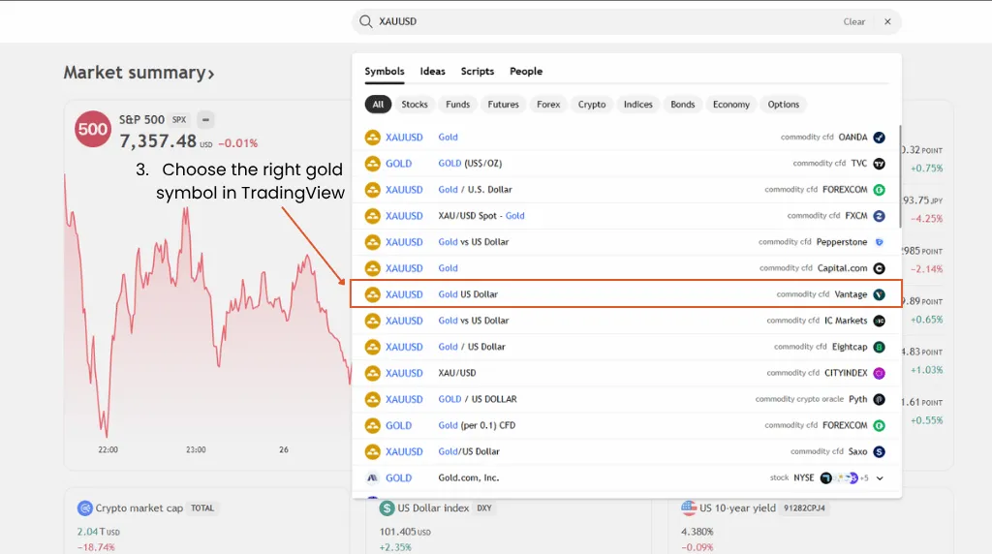Open the Crypto market cap card icon
Screen dimensions: 992x554
pyautogui.click(x=85, y=508)
